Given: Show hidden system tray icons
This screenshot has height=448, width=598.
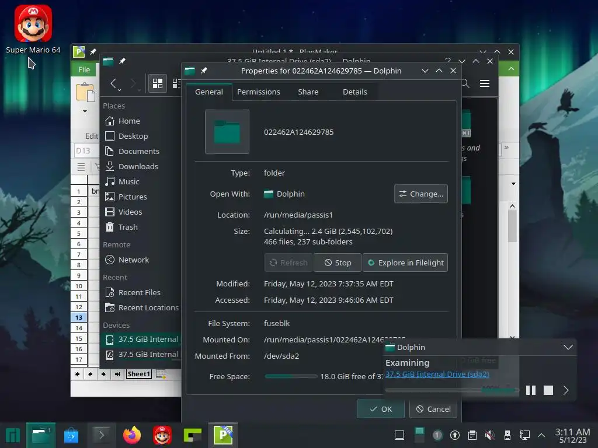Looking at the screenshot, I should [541, 435].
